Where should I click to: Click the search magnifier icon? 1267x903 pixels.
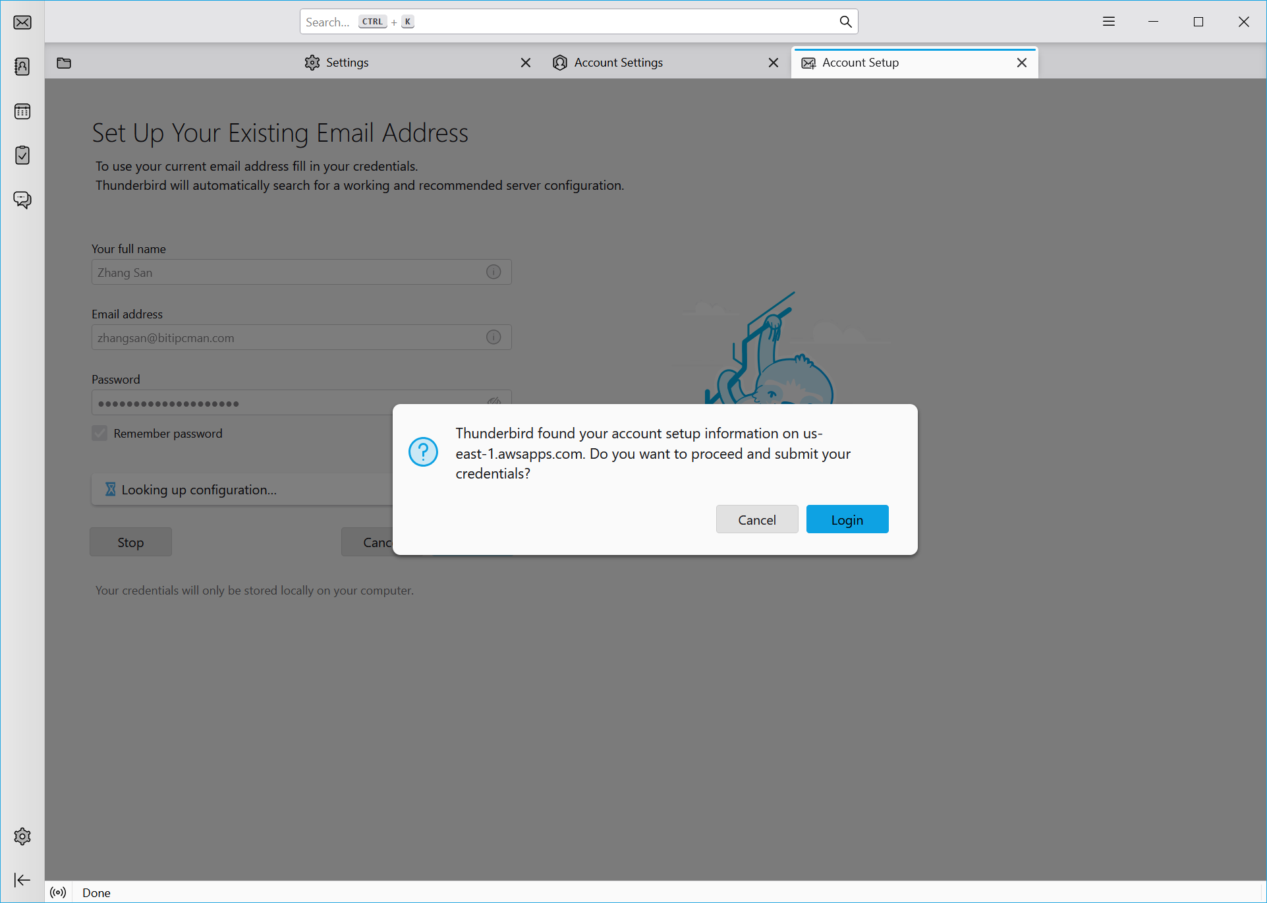pos(845,22)
